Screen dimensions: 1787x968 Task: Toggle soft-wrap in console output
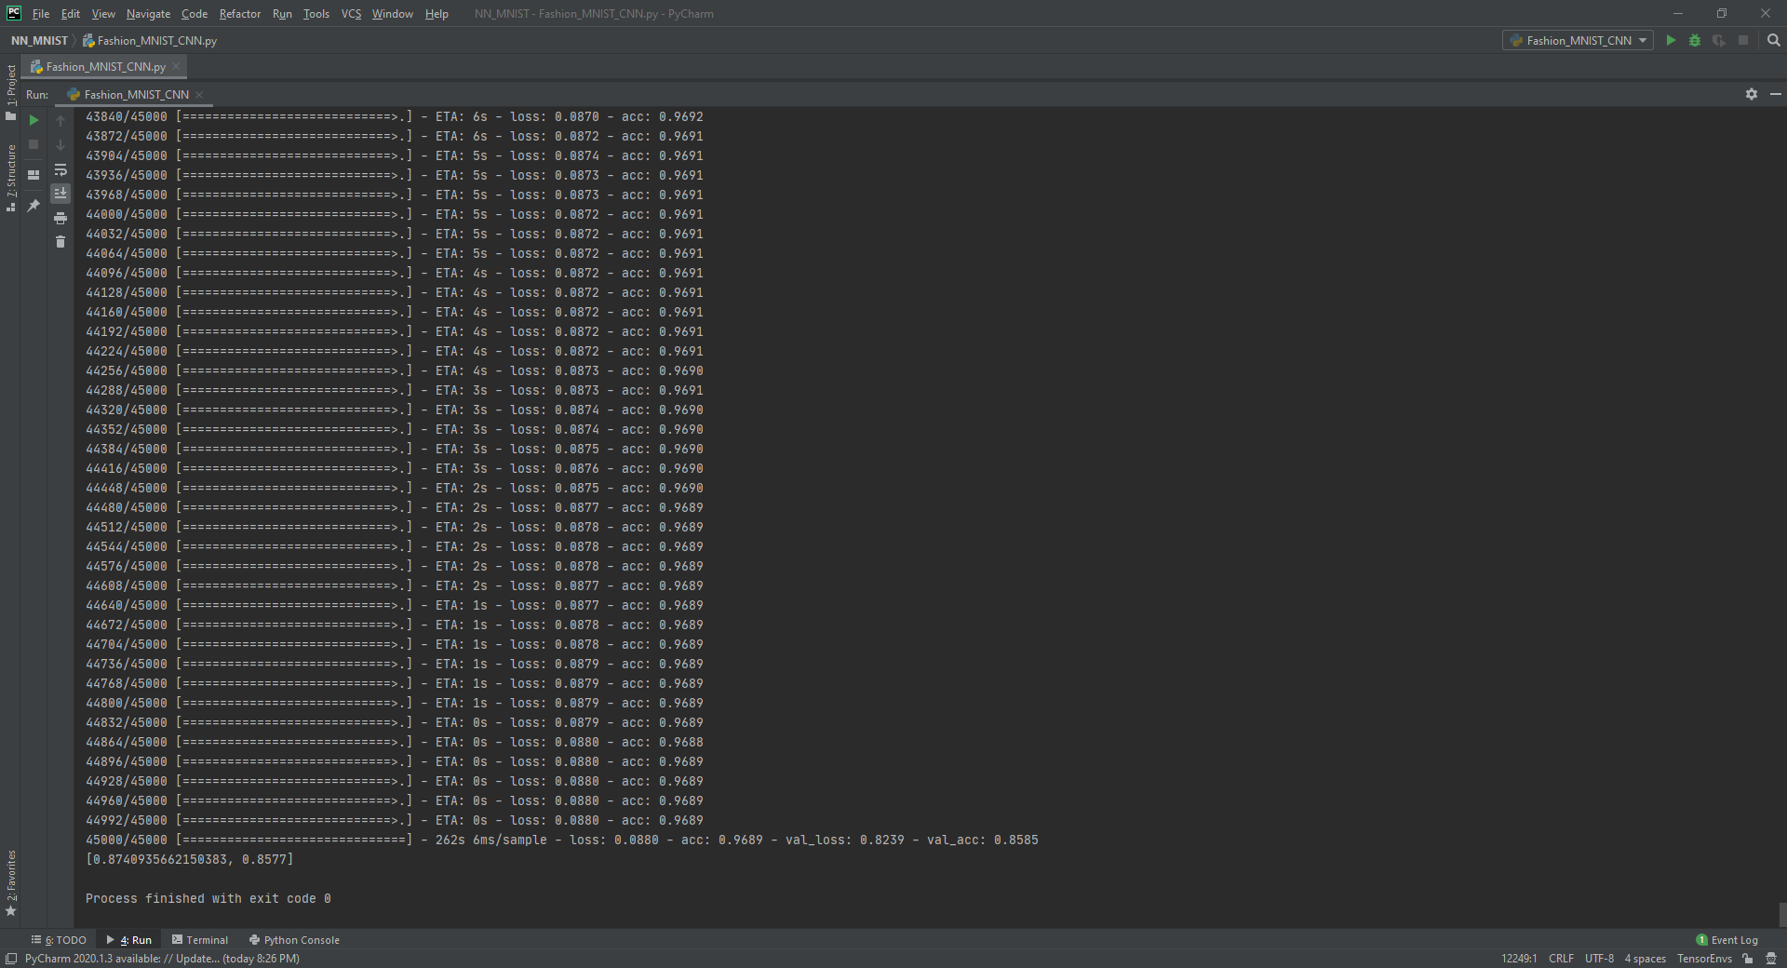tap(60, 169)
